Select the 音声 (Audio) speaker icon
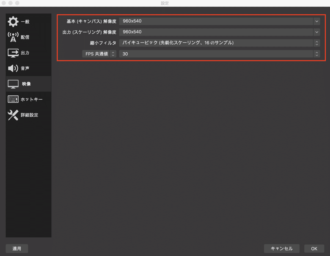The image size is (330, 256). click(13, 68)
